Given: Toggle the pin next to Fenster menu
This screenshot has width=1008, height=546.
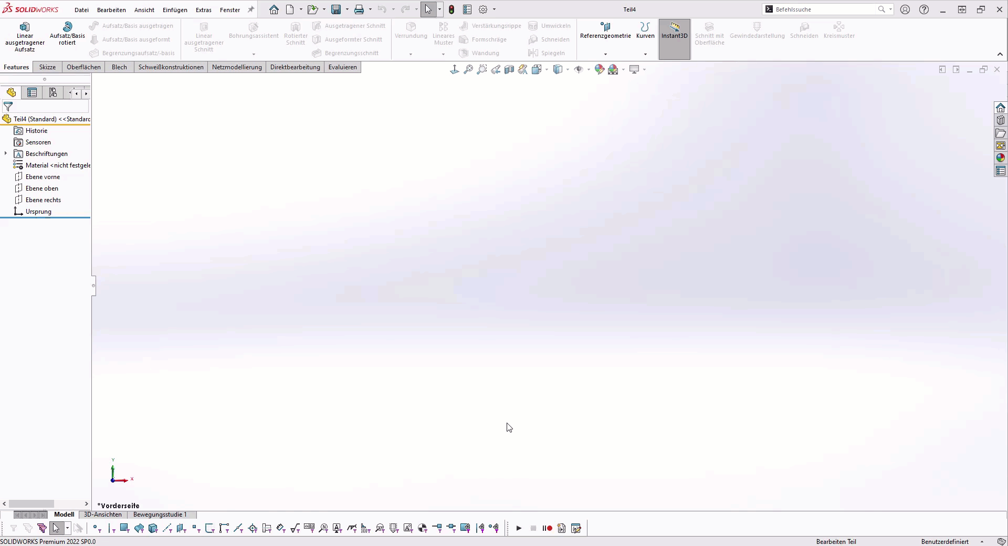Looking at the screenshot, I should (x=251, y=9).
